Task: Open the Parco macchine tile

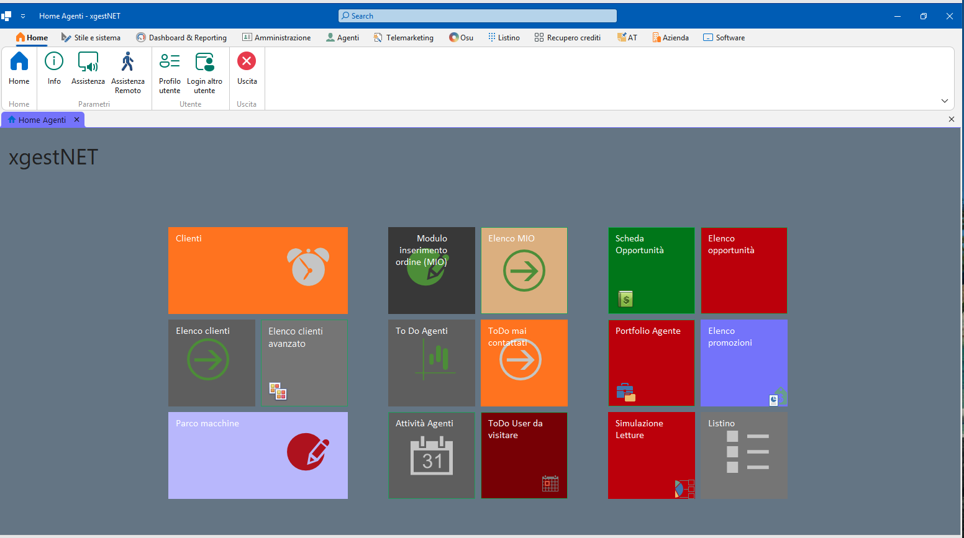Action: click(x=258, y=455)
